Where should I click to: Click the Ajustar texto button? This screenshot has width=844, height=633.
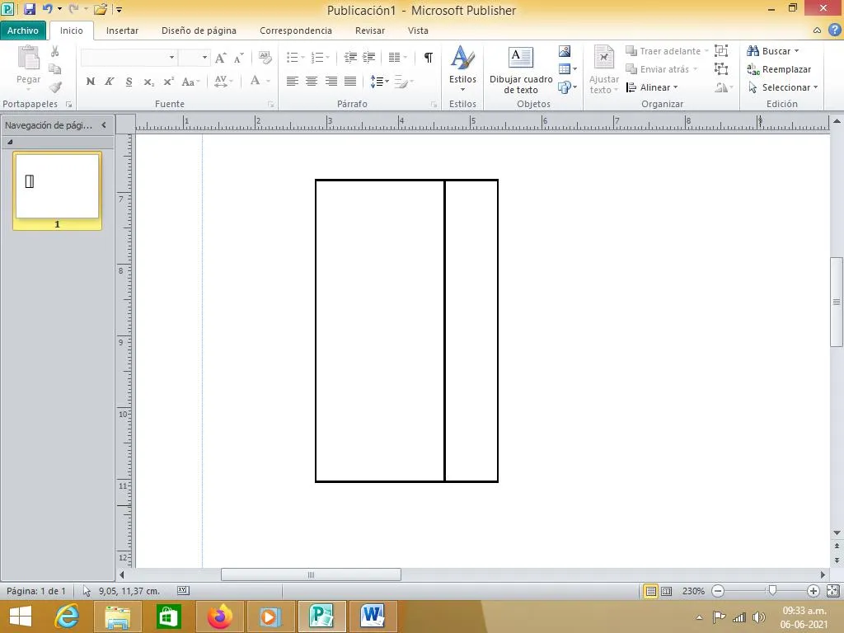pos(604,71)
